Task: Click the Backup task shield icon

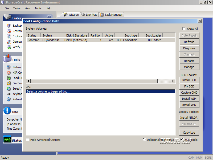Action: coord(9,26)
